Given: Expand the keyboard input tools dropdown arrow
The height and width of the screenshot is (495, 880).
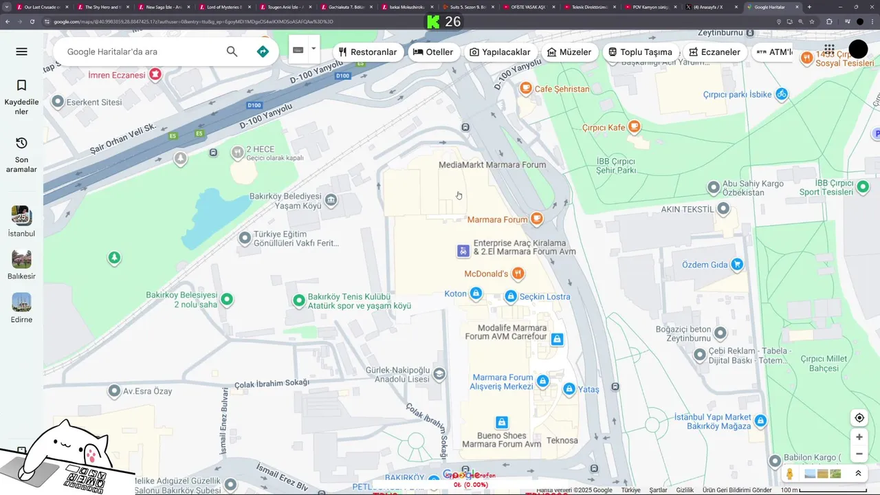Looking at the screenshot, I should pos(313,49).
